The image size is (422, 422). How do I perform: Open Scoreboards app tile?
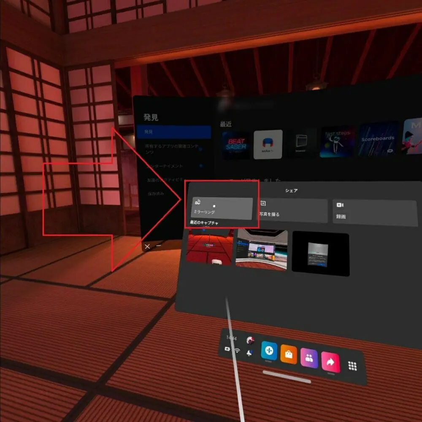(x=378, y=139)
